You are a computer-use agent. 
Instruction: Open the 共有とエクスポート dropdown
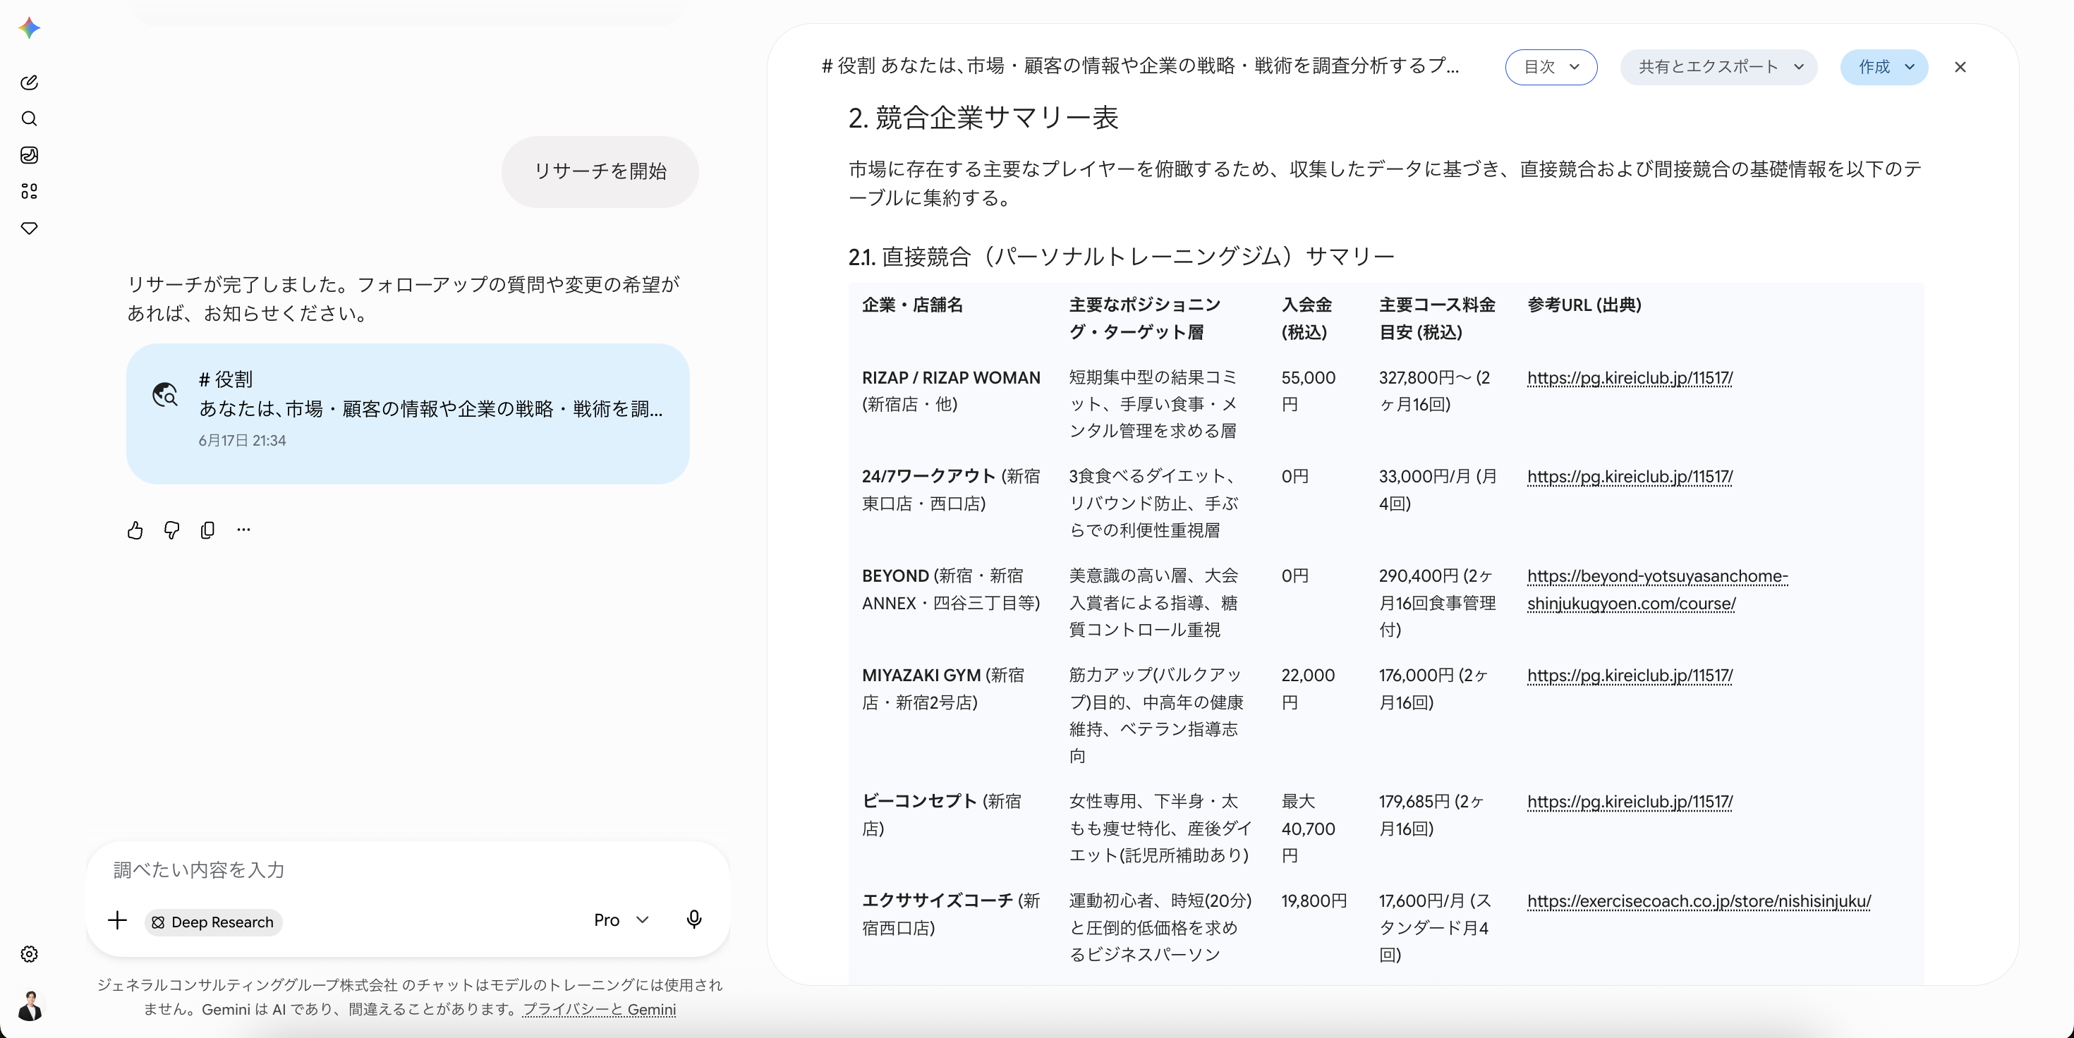coord(1719,68)
